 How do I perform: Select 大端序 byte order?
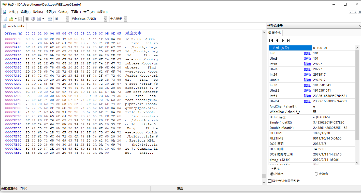pos(321,174)
